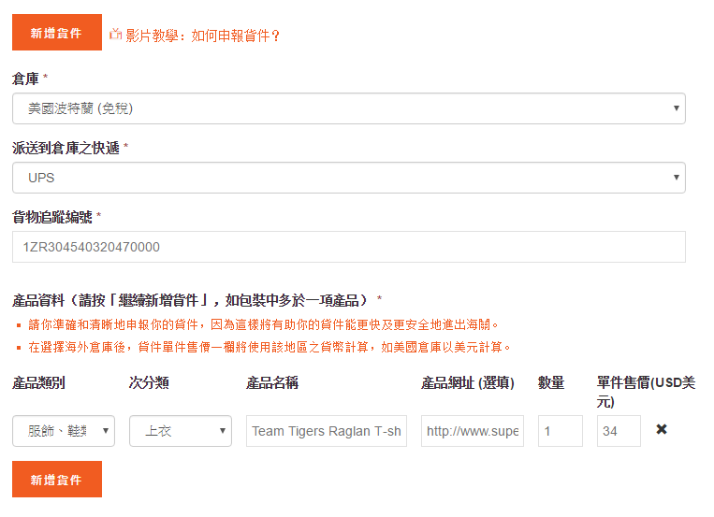Select the 產品網址 URL input field

click(473, 431)
